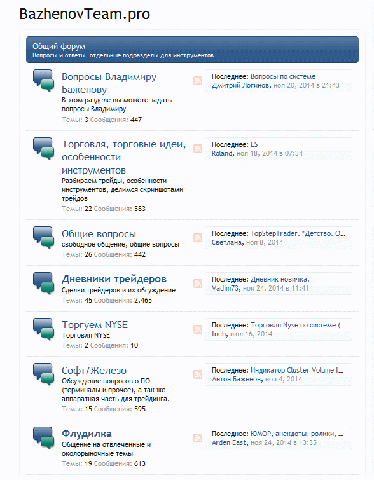The height and width of the screenshot is (480, 374).
Task: Open the Флудилка forum
Action: pos(87,434)
